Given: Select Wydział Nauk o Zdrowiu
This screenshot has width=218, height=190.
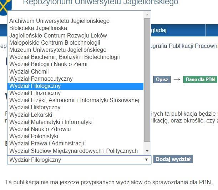Looking at the screenshot, I should tap(75, 129).
